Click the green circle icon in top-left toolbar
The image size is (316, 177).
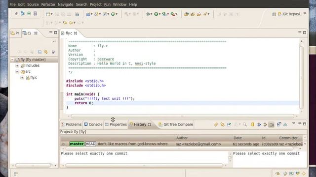(x=29, y=13)
